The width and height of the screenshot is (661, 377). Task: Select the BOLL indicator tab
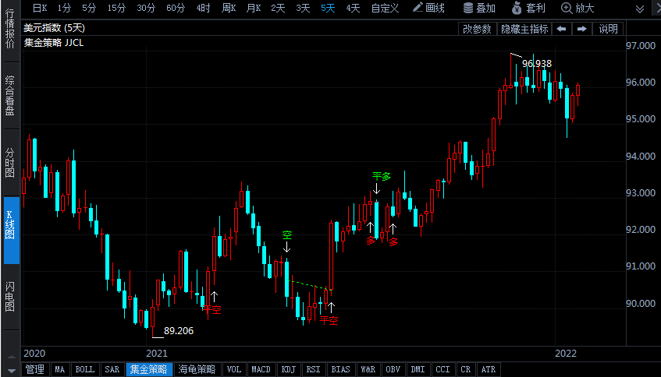click(x=85, y=369)
